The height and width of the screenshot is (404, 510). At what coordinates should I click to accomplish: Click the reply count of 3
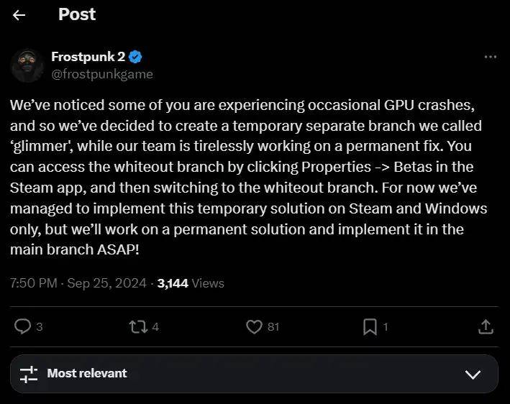39,327
